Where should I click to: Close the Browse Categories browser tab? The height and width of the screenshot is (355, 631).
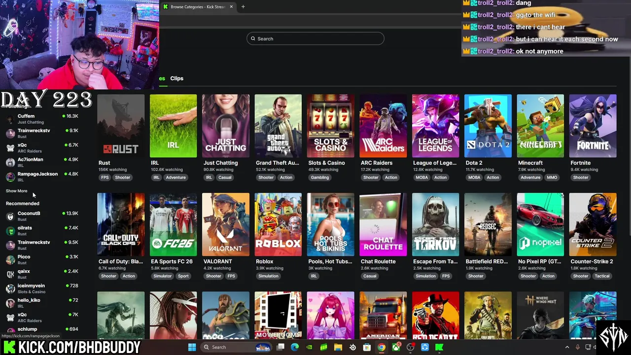231,7
